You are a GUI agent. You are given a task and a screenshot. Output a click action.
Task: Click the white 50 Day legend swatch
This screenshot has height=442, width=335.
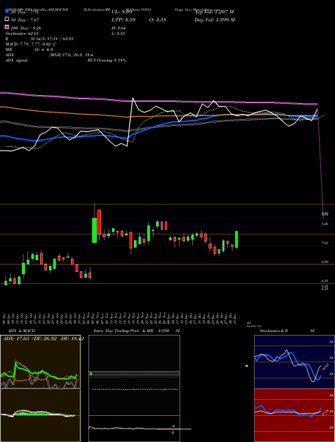[x=7, y=19]
